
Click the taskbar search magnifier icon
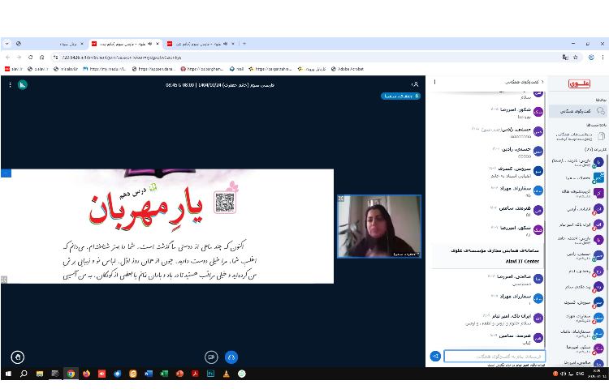click(24, 374)
